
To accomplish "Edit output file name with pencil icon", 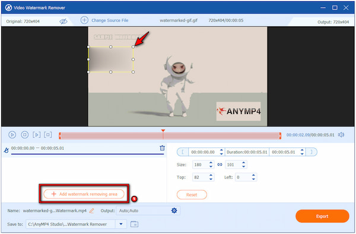I will (x=91, y=211).
